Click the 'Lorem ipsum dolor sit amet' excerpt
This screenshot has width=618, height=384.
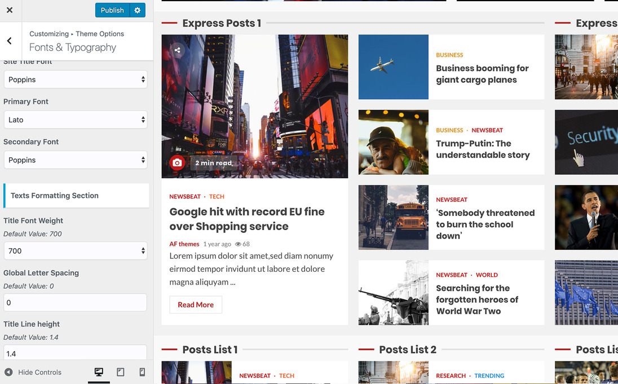pos(251,269)
